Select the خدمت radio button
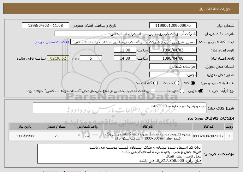The height and width of the screenshot is (172, 243). [x=177, y=83]
